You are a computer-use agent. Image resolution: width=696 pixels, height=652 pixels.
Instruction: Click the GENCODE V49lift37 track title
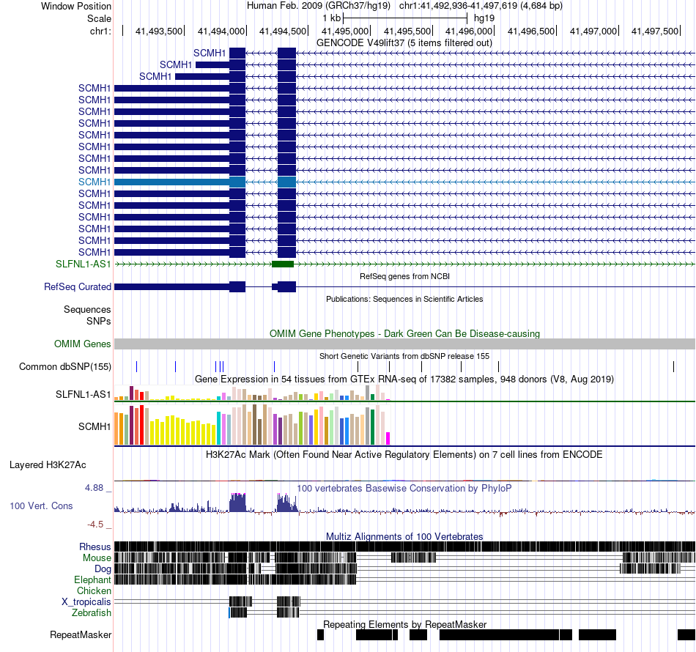point(404,43)
